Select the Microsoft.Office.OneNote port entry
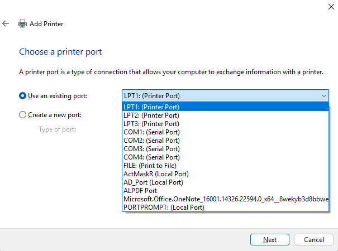338x251 pixels. [223, 199]
